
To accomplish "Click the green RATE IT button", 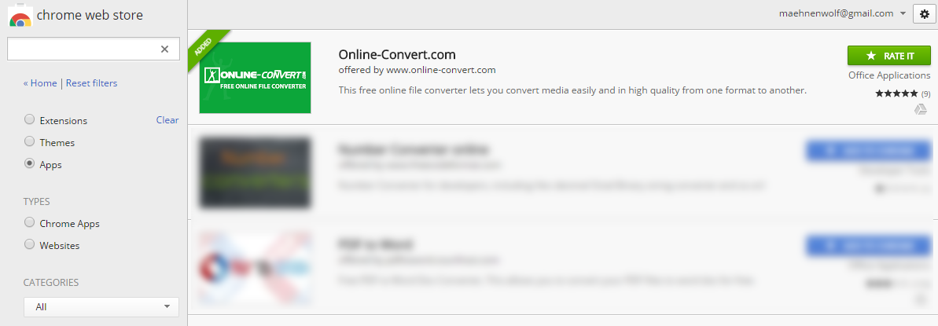I will pos(889,56).
